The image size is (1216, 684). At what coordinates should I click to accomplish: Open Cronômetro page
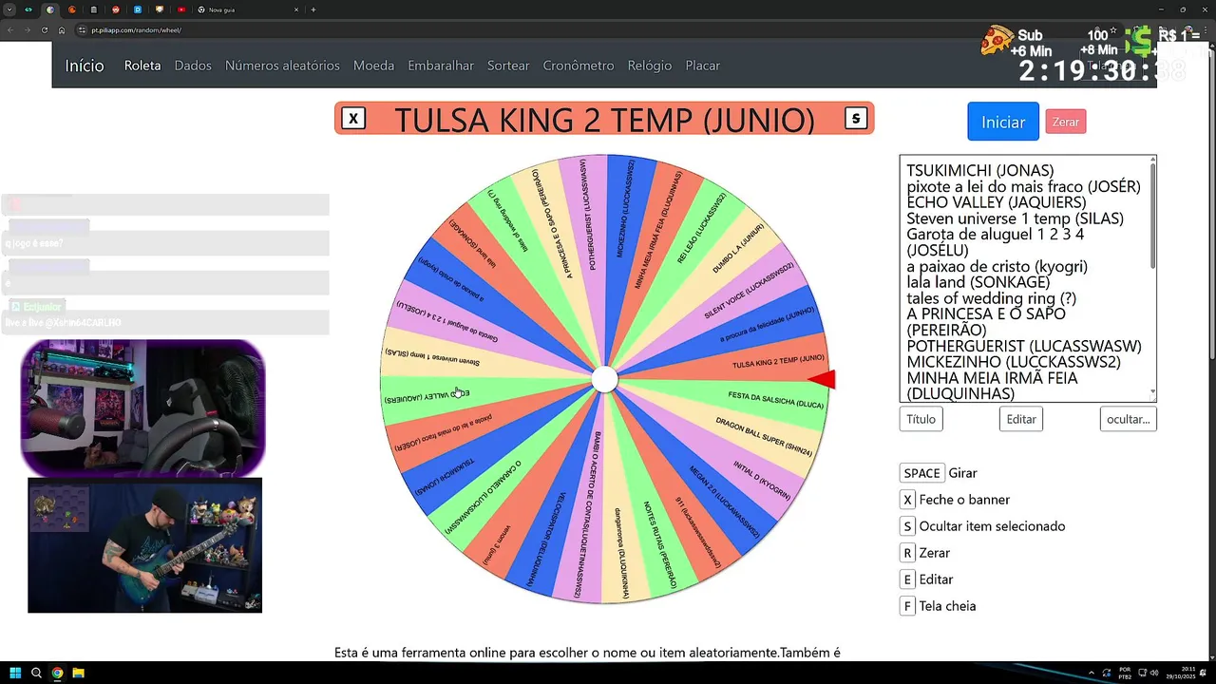point(579,66)
